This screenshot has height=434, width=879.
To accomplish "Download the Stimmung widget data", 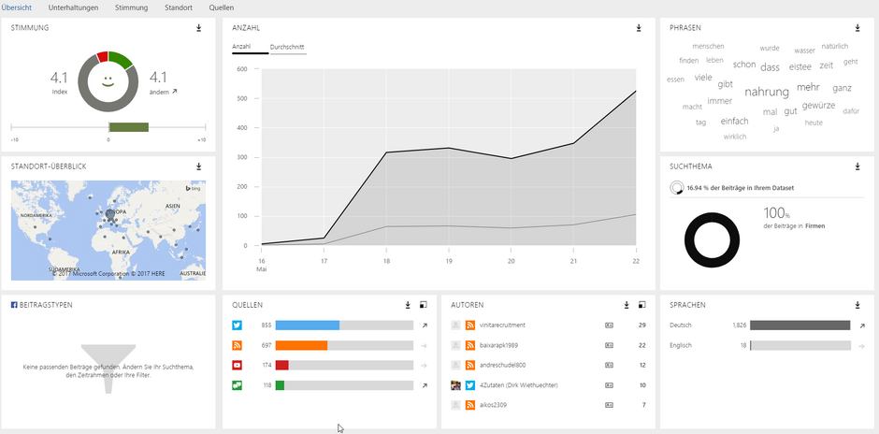I will 198,28.
